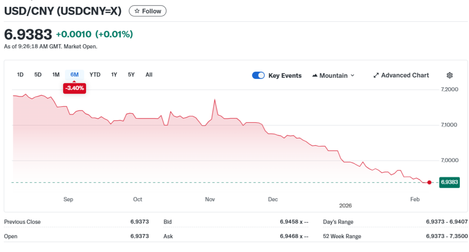Screen dimensions: 469x252
Task: Click the expand arrows icon beside Advanced Chart
Action: [x=376, y=75]
